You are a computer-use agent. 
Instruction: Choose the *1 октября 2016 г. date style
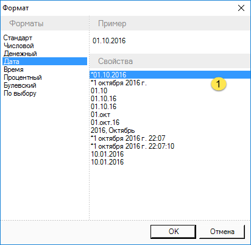pyautogui.click(x=119, y=83)
